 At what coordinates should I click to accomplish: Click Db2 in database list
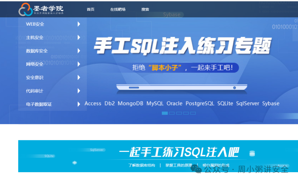(110, 103)
